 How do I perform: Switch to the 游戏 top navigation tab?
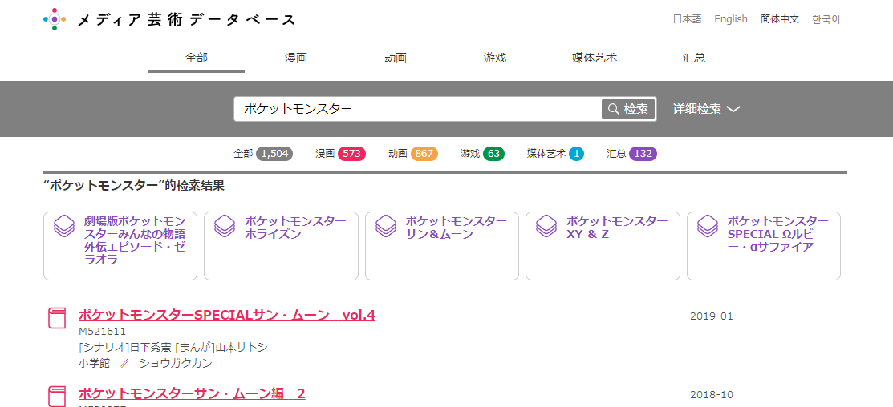click(x=495, y=58)
